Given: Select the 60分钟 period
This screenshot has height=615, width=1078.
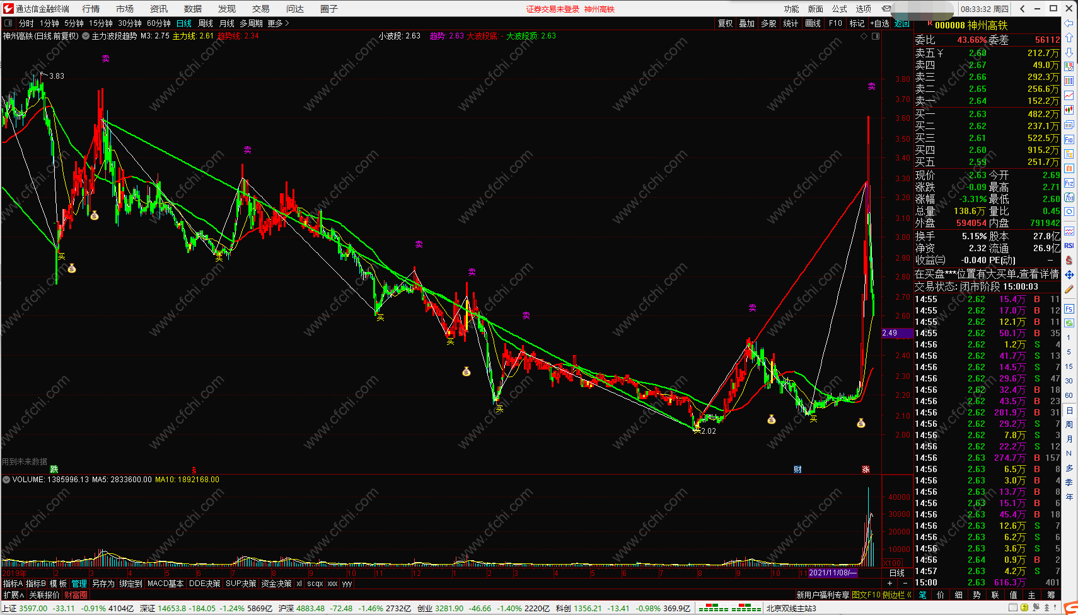Looking at the screenshot, I should pos(159,23).
